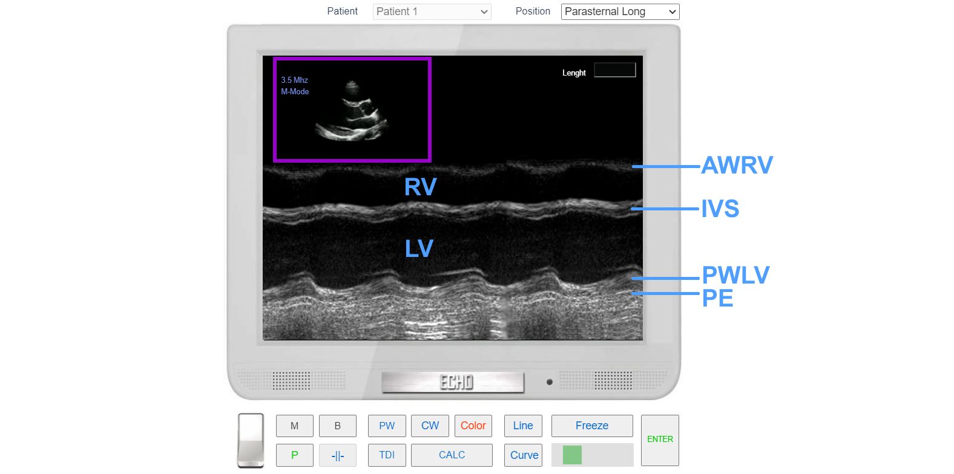Image resolution: width=954 pixels, height=474 pixels.
Task: Select PW Doppler mode
Action: tap(387, 426)
